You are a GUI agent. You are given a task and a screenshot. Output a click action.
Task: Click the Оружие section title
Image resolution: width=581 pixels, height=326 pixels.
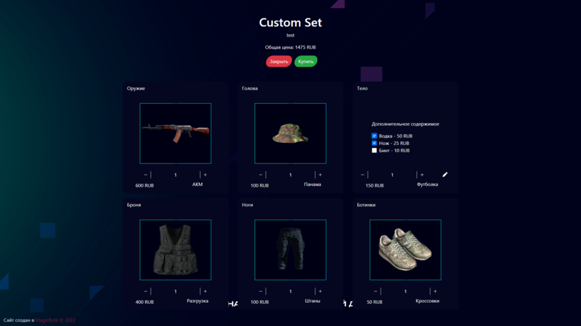pyautogui.click(x=136, y=88)
